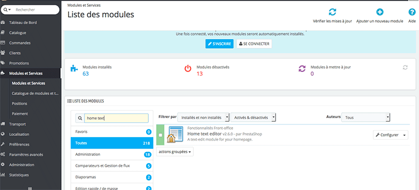Click the 18 badge on Administration

click(x=148, y=154)
